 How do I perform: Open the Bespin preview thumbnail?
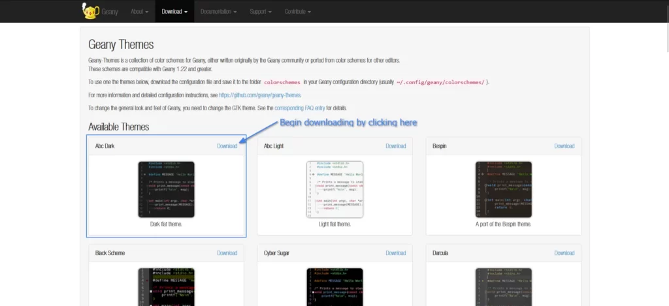tap(504, 189)
